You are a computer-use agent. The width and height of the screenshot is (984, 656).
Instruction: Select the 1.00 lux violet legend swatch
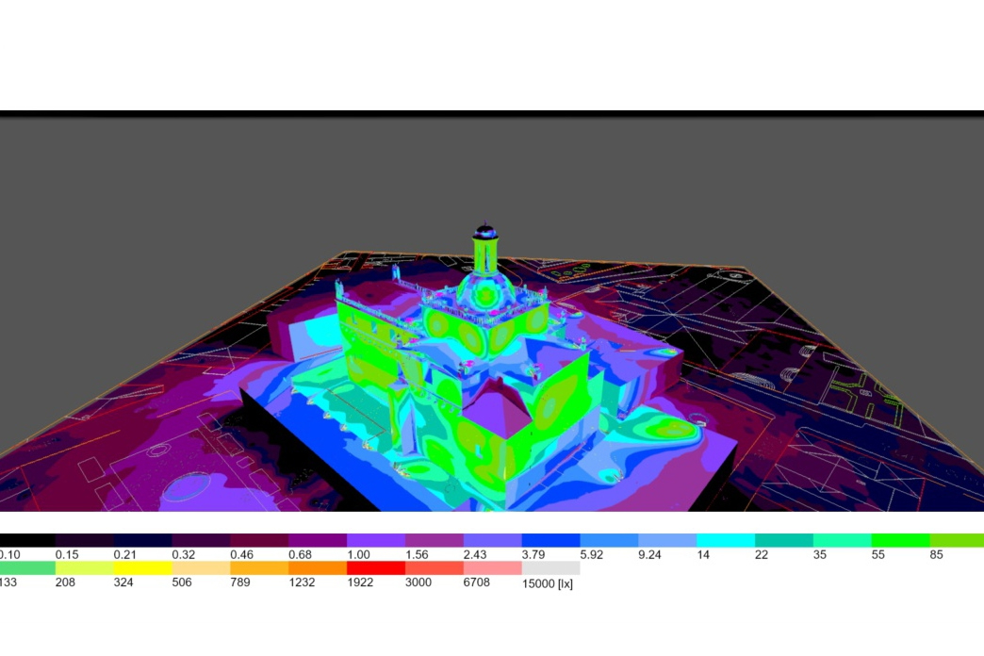coord(375,541)
